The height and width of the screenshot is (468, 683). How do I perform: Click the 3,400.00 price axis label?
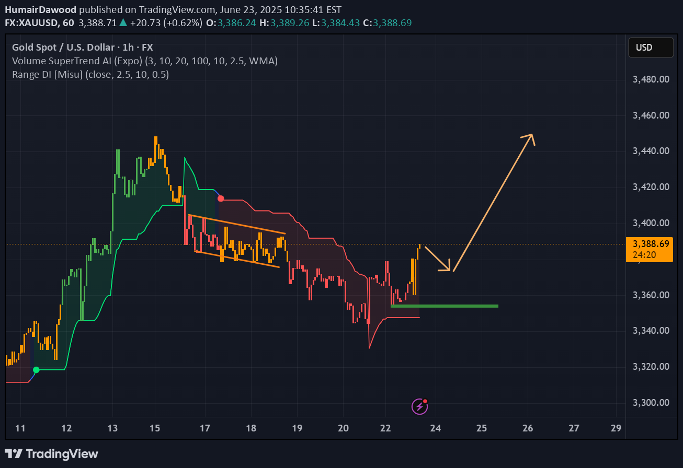[651, 223]
